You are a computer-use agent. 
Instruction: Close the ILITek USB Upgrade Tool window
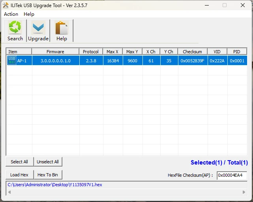click(x=243, y=5)
